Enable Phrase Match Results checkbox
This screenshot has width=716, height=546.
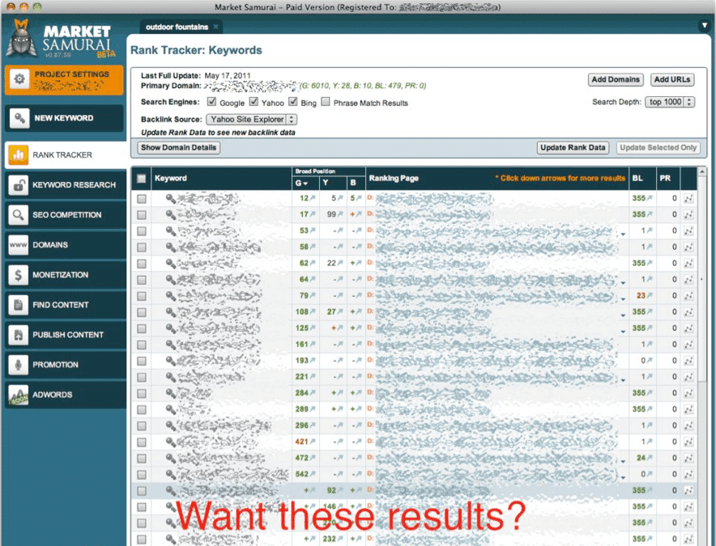pos(326,101)
